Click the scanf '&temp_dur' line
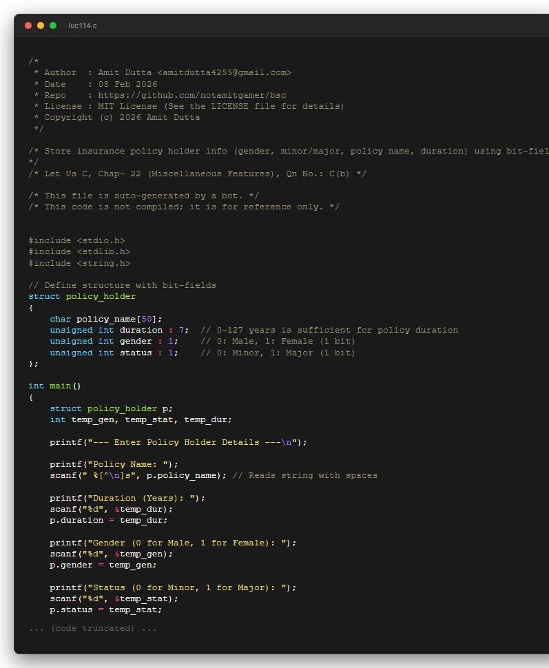This screenshot has height=668, width=549. coord(112,509)
